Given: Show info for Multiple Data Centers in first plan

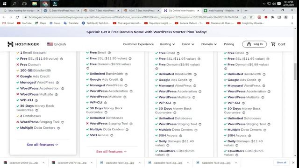Looking at the screenshot, I should 58,128.
